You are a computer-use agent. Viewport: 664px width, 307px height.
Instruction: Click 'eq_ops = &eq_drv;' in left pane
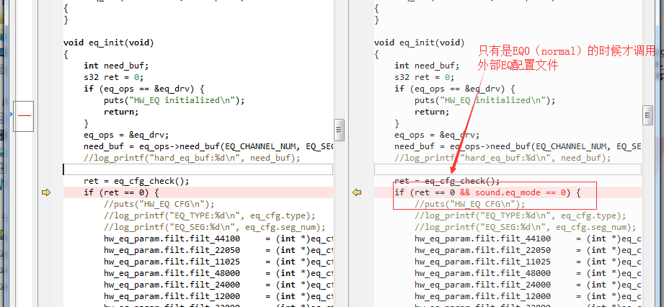126,135
